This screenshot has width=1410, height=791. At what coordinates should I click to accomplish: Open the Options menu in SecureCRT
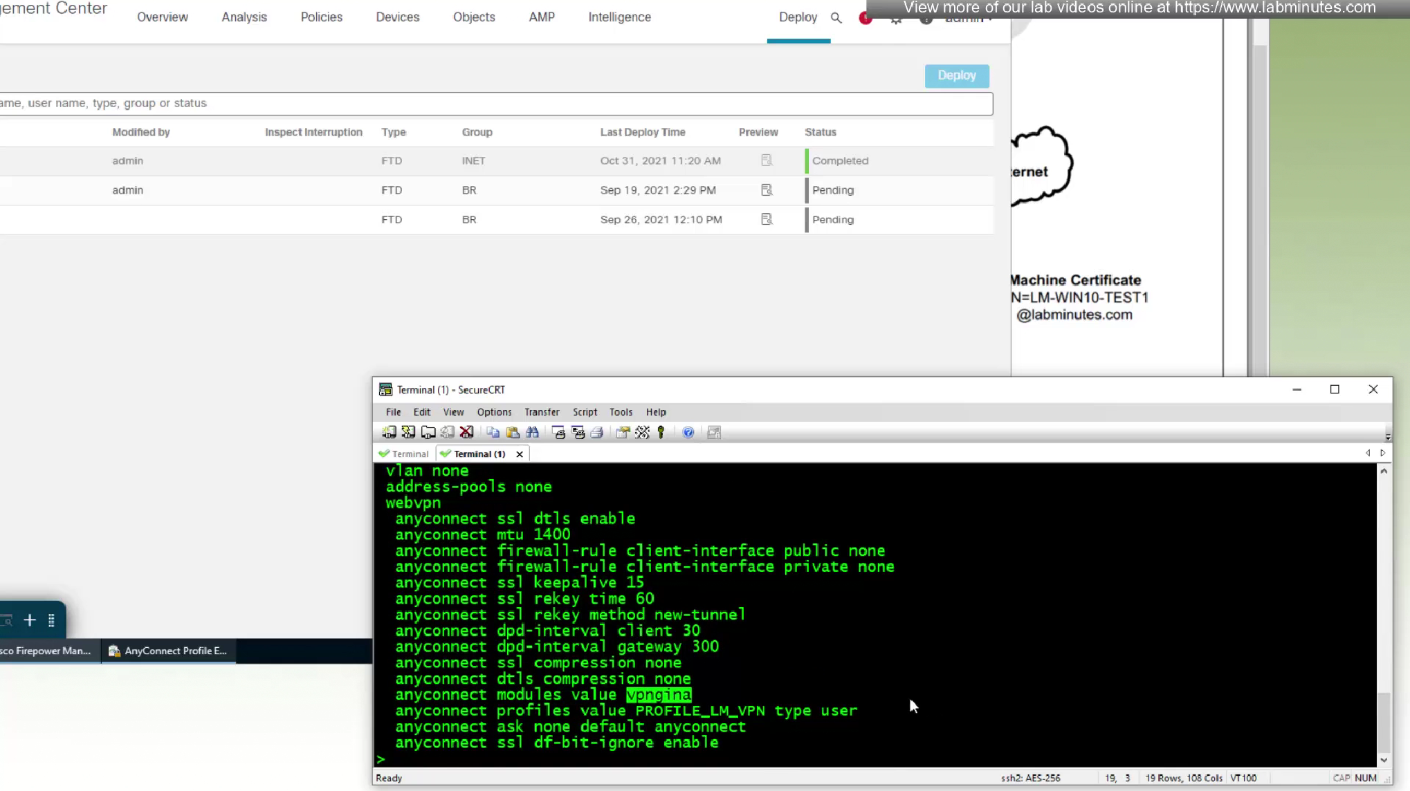(x=494, y=412)
